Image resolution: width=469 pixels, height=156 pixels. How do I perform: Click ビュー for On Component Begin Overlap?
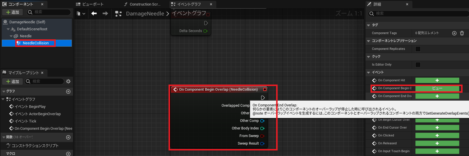click(437, 88)
